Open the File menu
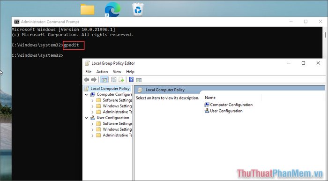The width and height of the screenshot is (328, 181). coord(88,72)
